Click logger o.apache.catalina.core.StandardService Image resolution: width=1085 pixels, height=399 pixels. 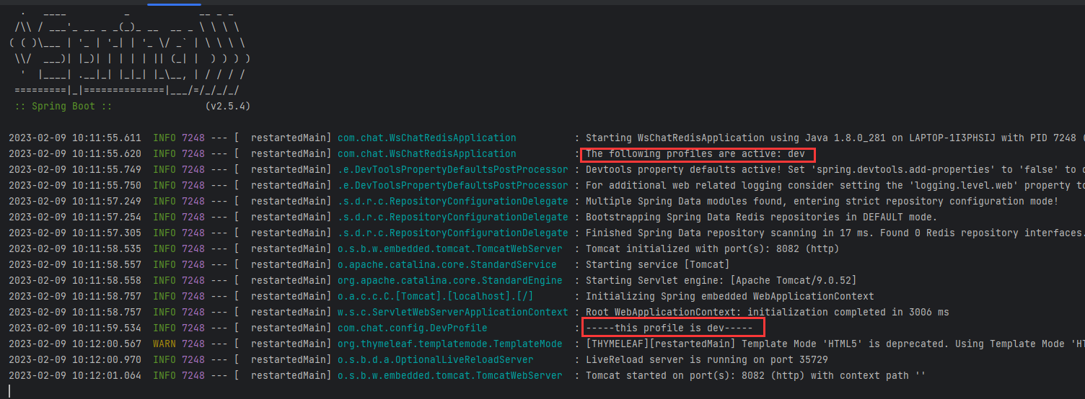447,264
